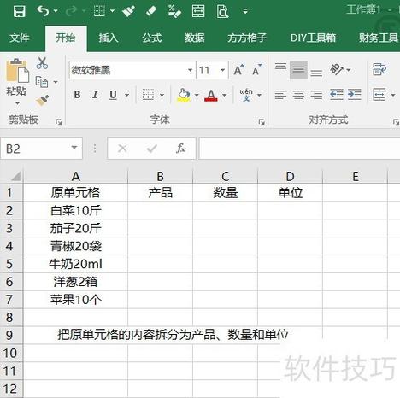
Task: Switch to the 插入 ribbon tab
Action: point(109,38)
